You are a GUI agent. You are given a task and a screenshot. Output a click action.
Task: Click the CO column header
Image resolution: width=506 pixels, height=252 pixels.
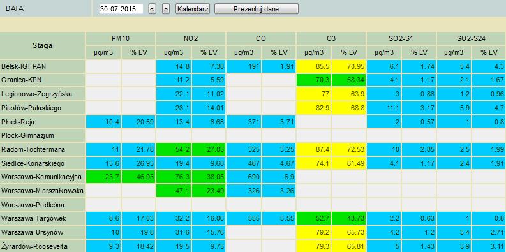[261, 38]
